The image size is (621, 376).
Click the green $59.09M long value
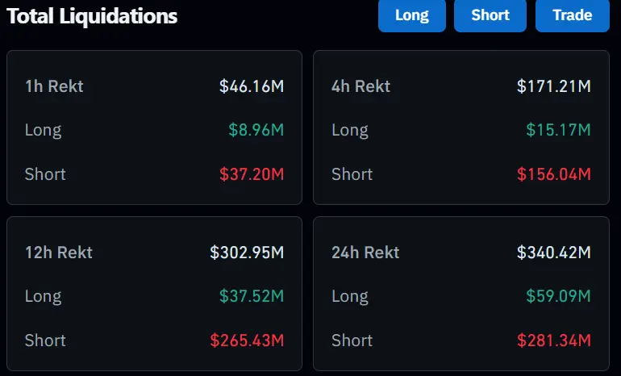(558, 296)
